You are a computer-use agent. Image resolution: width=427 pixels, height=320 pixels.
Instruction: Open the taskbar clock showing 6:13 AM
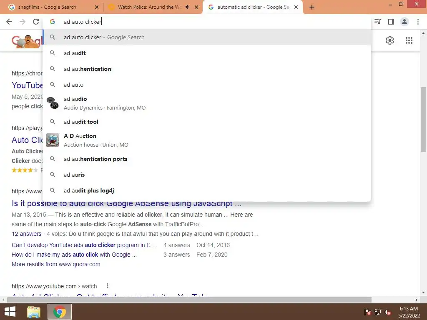coord(409,312)
